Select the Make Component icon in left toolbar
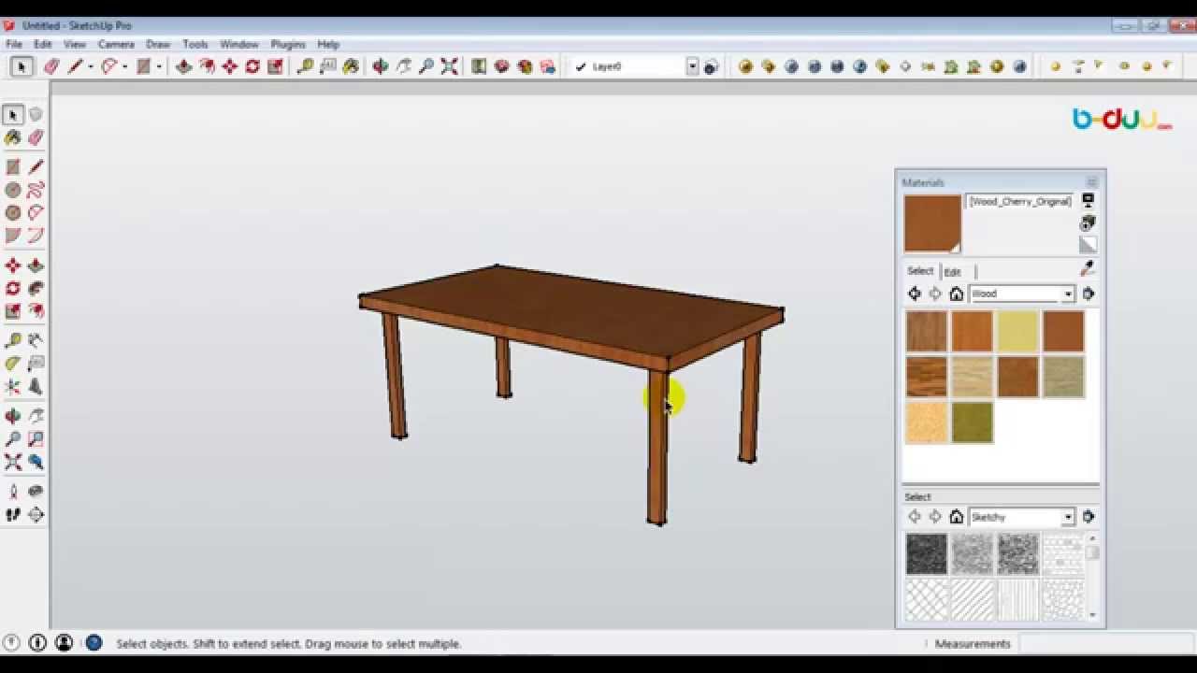1197x673 pixels. (36, 115)
